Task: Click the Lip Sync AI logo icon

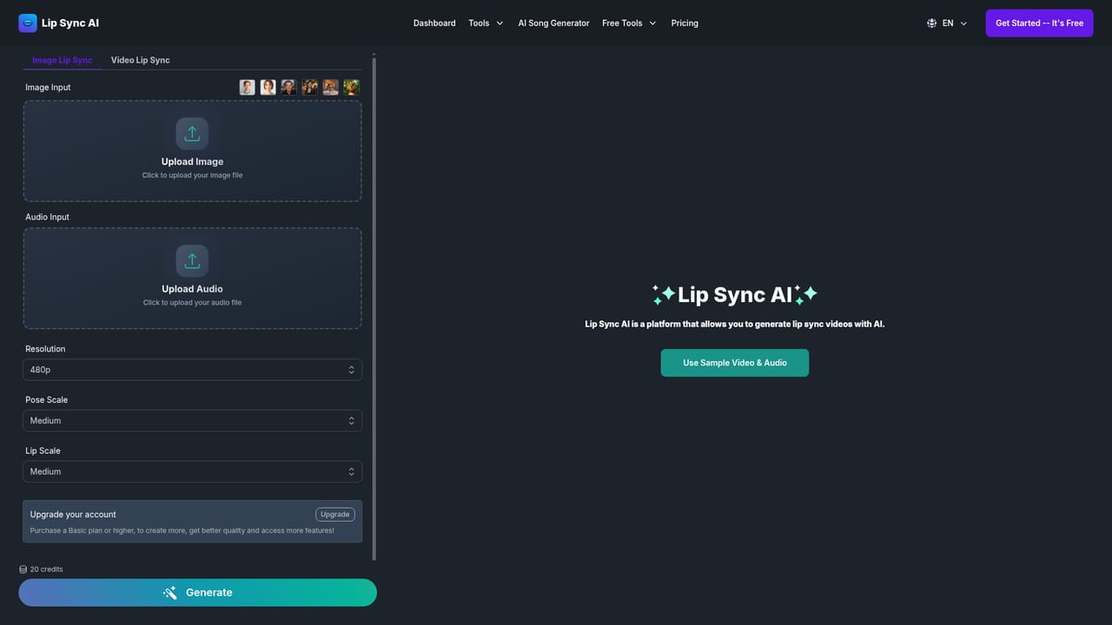Action: 28,23
